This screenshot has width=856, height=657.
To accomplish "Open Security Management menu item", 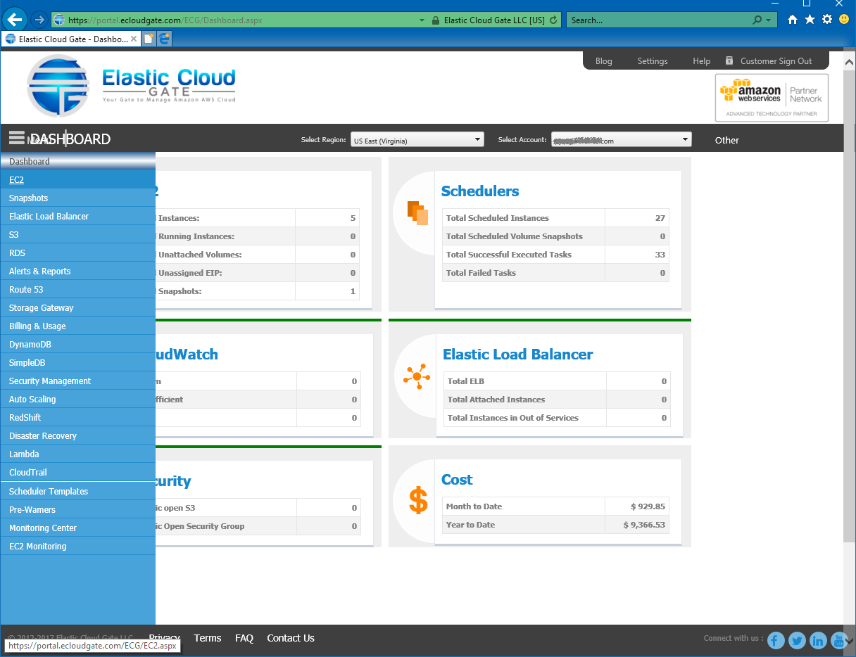I will click(77, 381).
